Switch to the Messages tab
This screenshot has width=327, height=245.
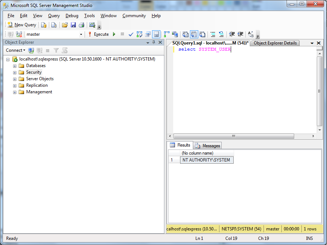click(x=208, y=146)
